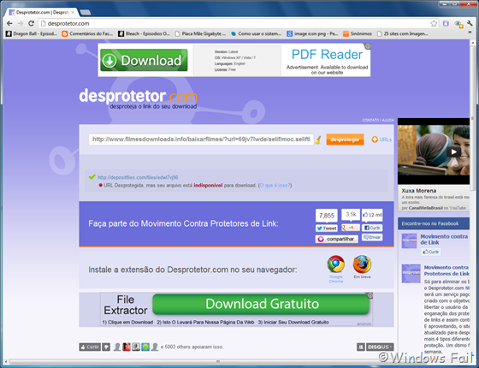The width and height of the screenshot is (479, 368).
Task: Click Curtir in the Facebook sidebar box
Action: point(431,252)
